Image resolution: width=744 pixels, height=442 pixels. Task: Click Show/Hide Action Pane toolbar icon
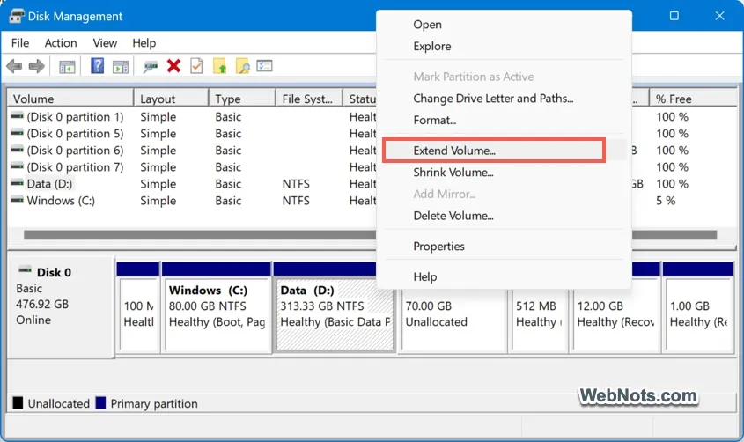coord(120,66)
